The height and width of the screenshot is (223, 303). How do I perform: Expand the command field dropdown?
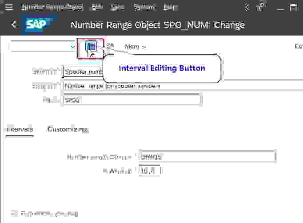73,47
